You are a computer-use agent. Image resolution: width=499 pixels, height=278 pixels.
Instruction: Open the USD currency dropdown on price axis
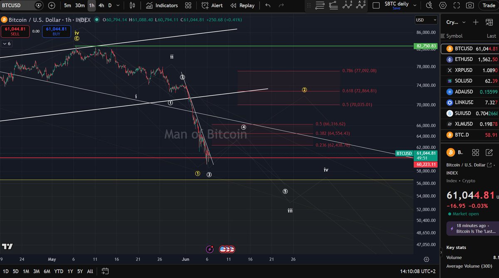(x=426, y=20)
